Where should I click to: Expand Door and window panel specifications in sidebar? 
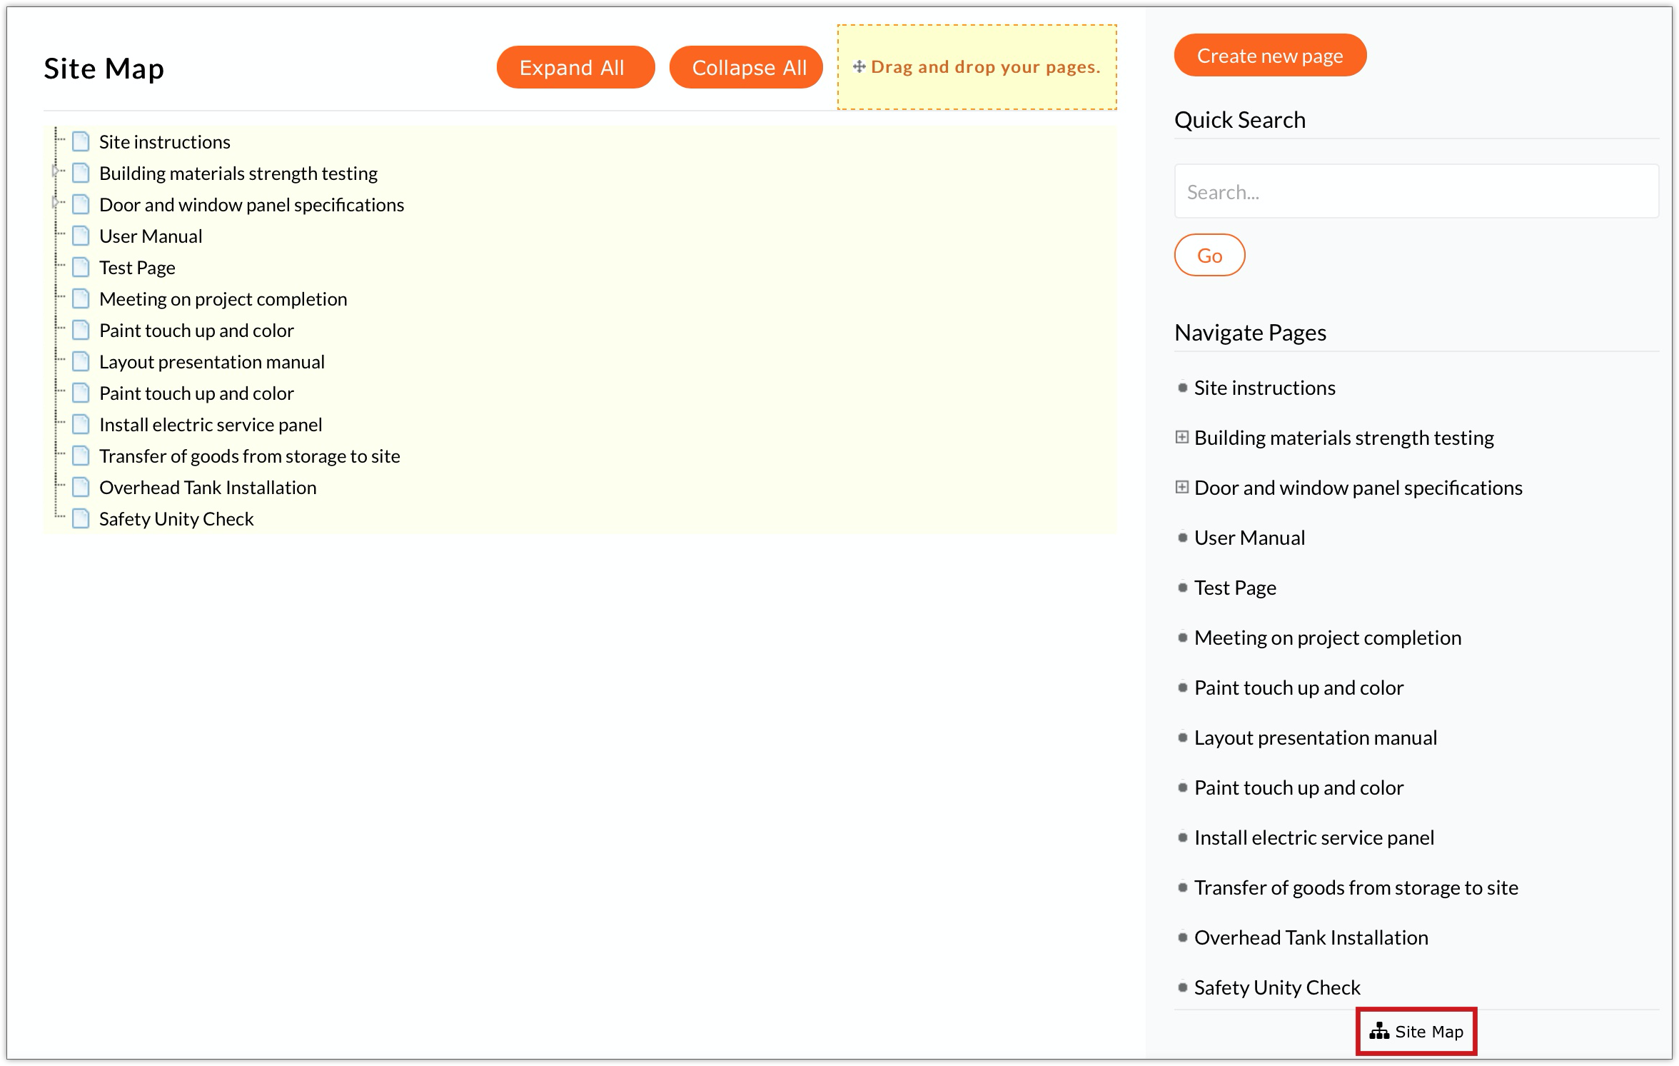(x=1182, y=487)
